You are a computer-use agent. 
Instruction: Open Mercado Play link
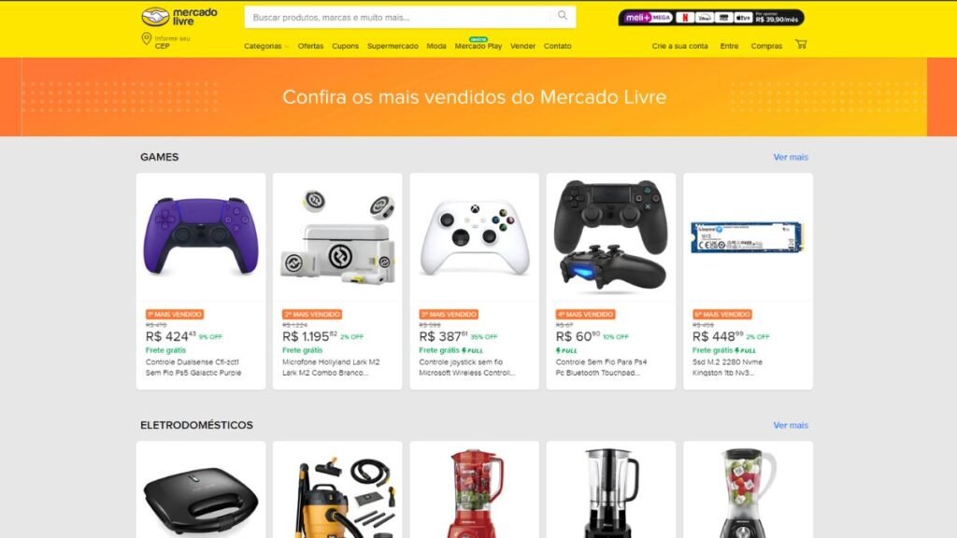point(478,47)
